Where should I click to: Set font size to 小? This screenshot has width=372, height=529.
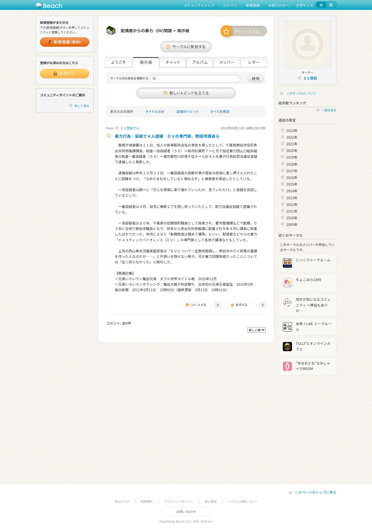pos(321,5)
